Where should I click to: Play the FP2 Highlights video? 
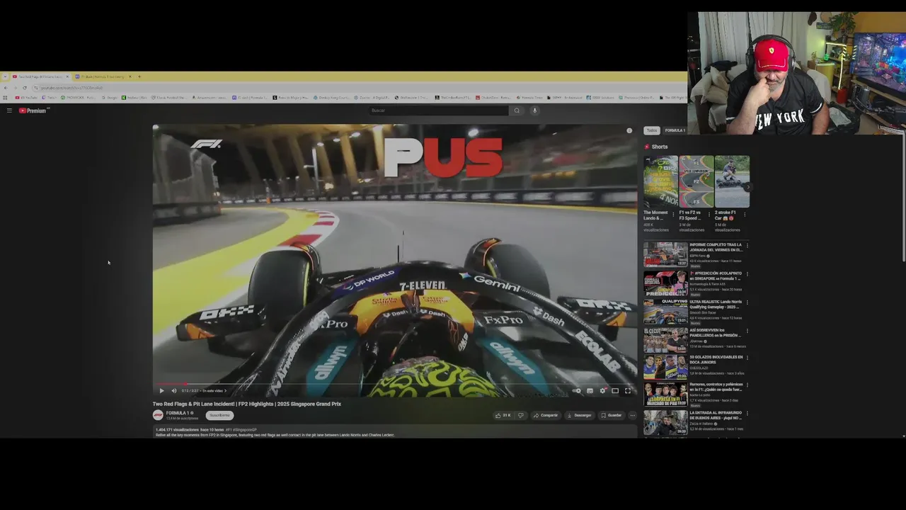(x=161, y=390)
